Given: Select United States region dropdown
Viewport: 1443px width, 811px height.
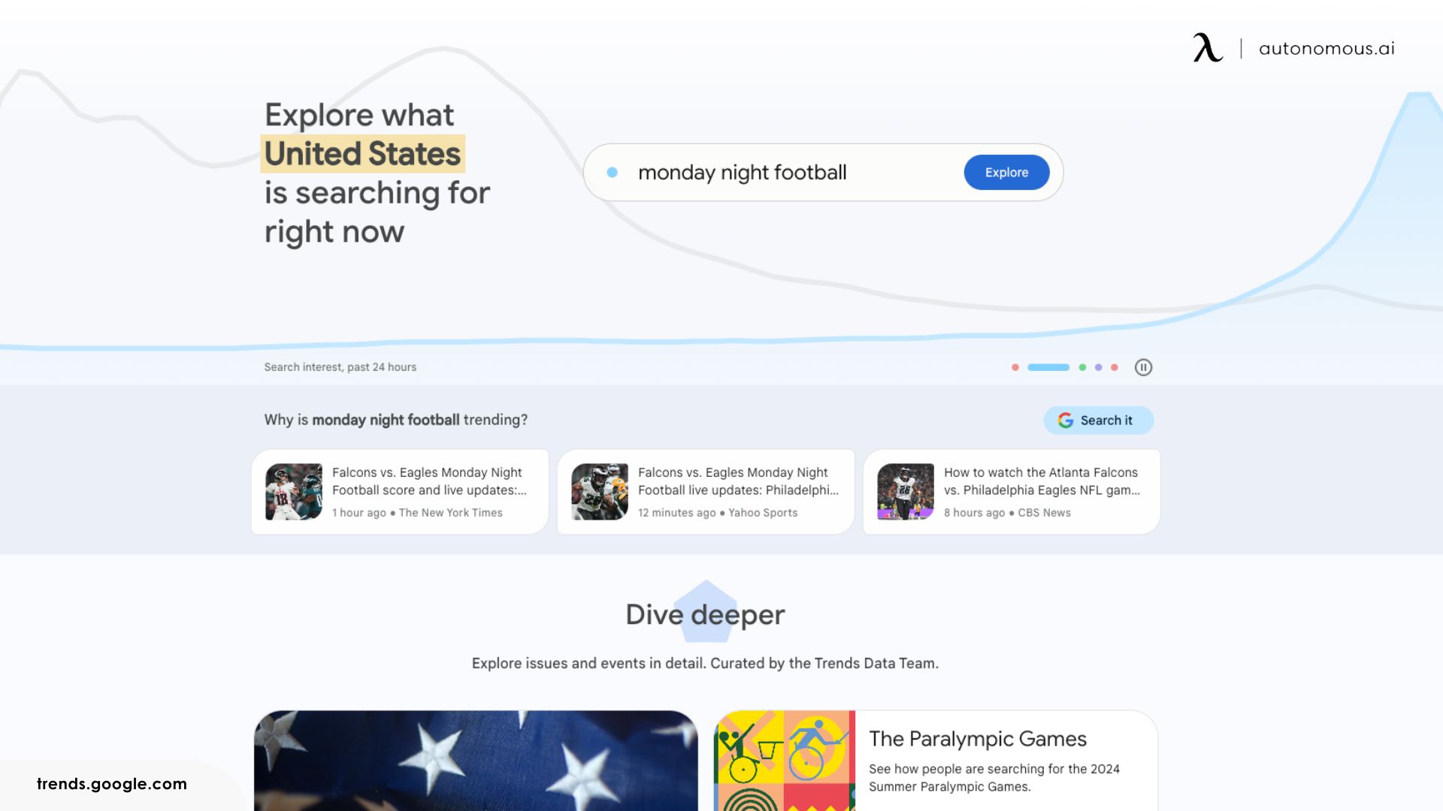Looking at the screenshot, I should [363, 153].
